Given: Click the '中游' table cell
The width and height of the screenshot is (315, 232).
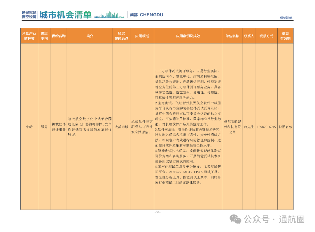Looking at the screenshot, I should pyautogui.click(x=29, y=127).
